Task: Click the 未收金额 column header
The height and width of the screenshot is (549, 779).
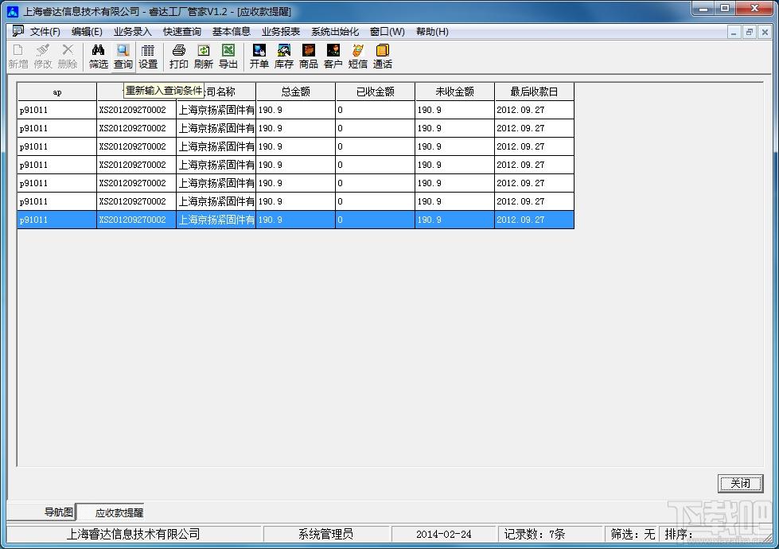Action: (x=454, y=92)
